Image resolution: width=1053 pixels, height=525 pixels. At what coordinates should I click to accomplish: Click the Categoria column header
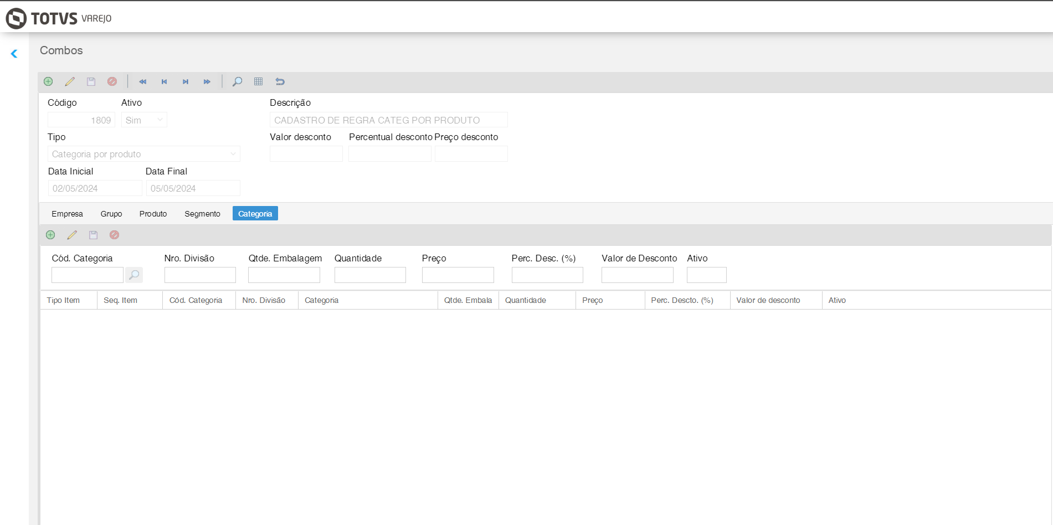click(321, 300)
